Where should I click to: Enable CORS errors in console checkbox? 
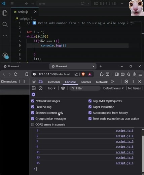33,125
